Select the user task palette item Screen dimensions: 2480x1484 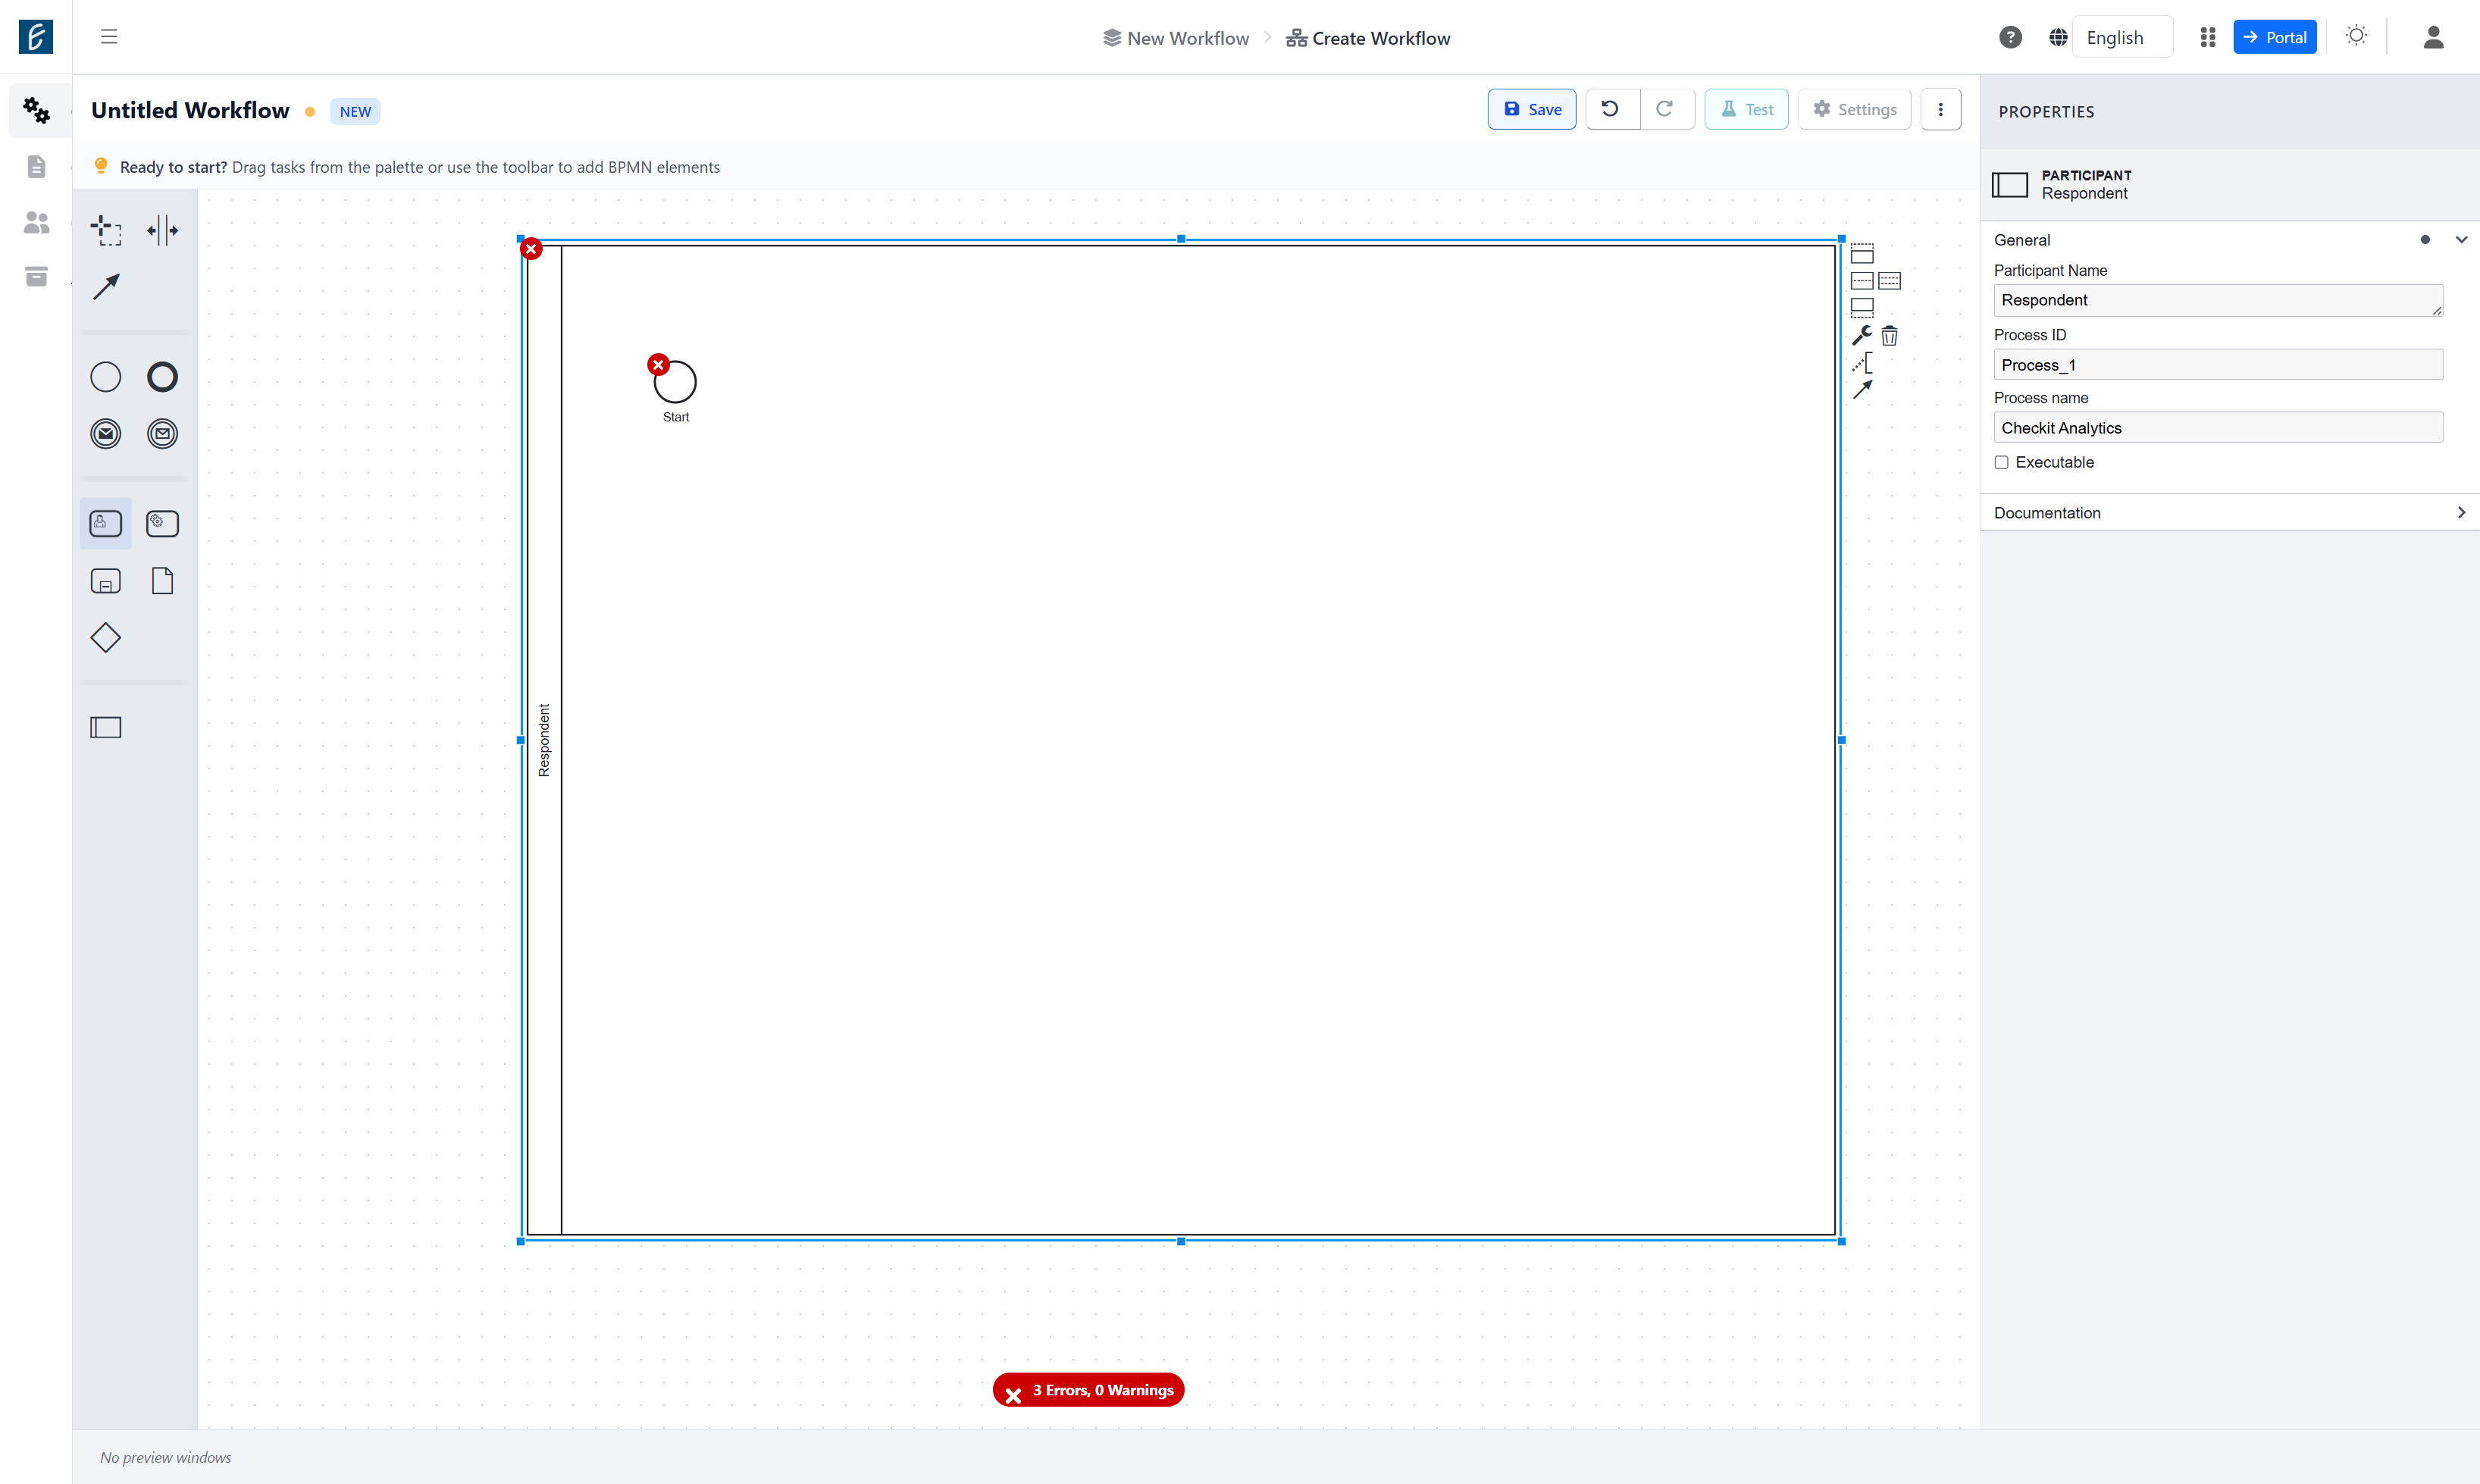tap(106, 523)
